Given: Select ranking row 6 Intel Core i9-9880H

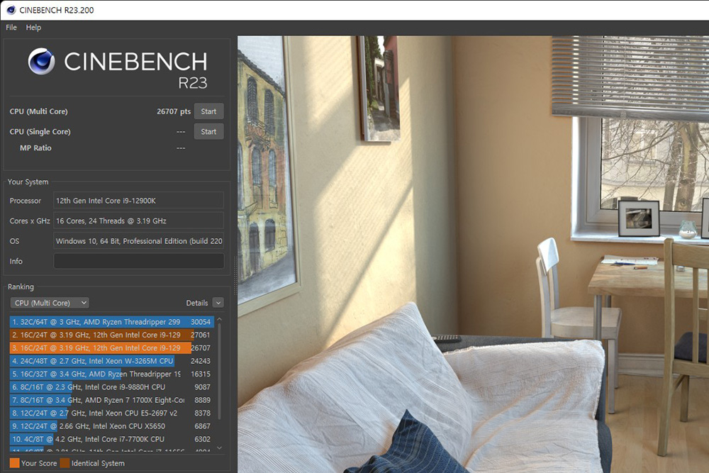Looking at the screenshot, I should click(x=111, y=387).
